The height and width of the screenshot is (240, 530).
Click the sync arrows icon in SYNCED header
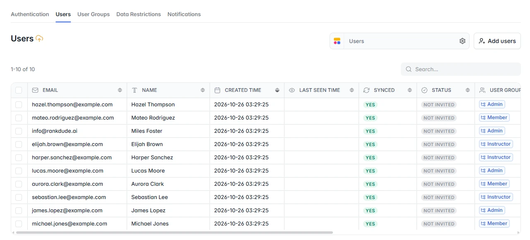click(x=366, y=90)
